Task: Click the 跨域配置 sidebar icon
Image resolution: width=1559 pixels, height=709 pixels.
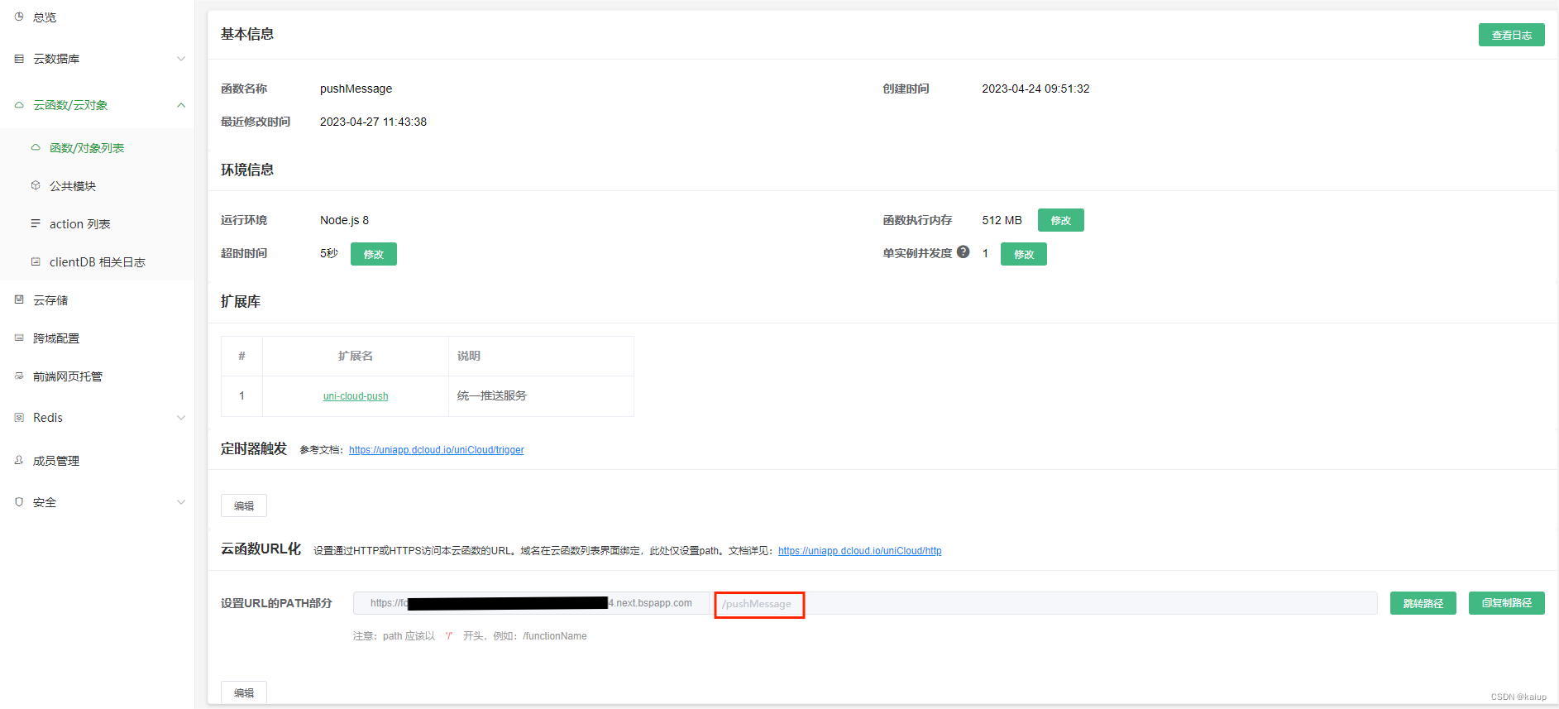Action: pyautogui.click(x=19, y=338)
